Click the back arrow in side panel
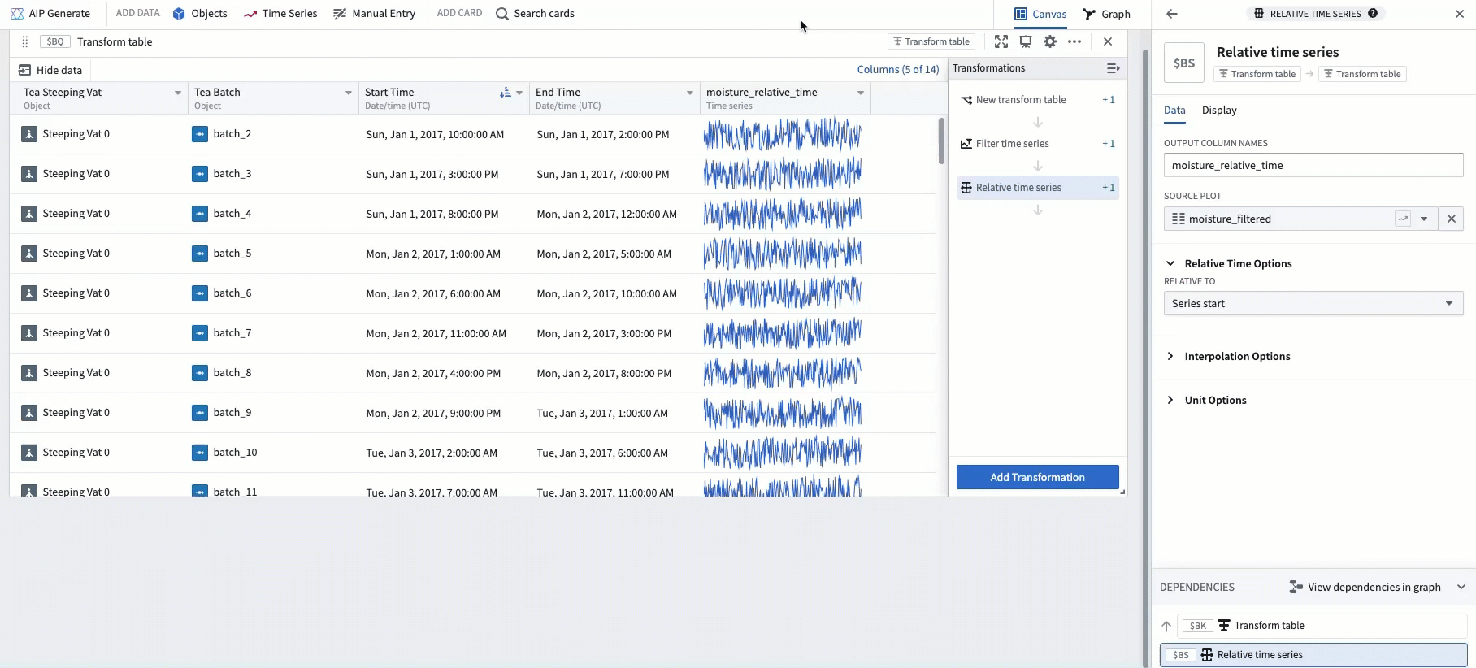 tap(1171, 14)
